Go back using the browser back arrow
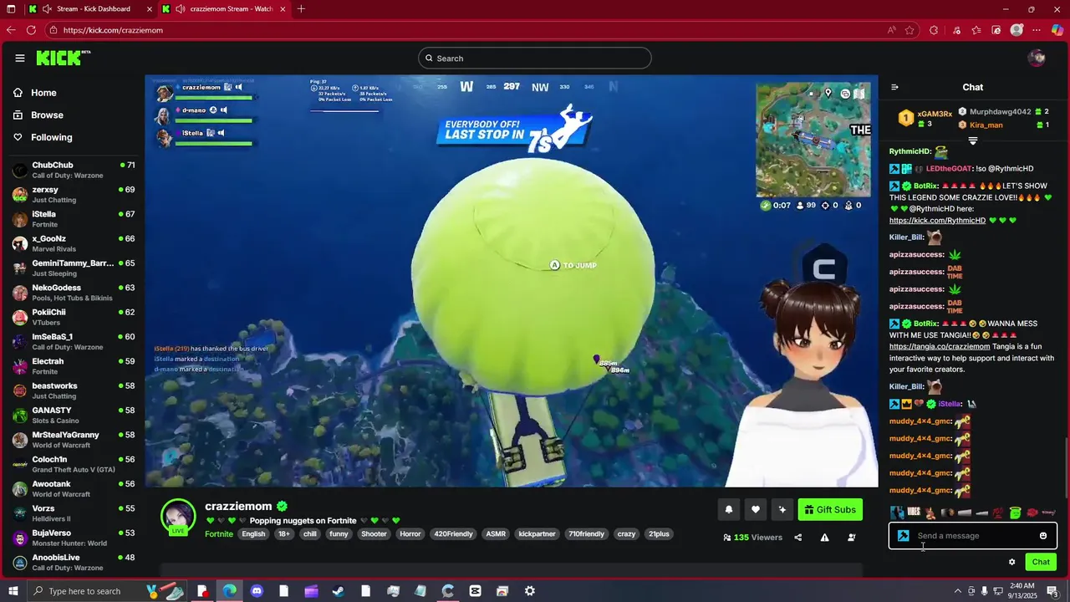 tap(11, 30)
